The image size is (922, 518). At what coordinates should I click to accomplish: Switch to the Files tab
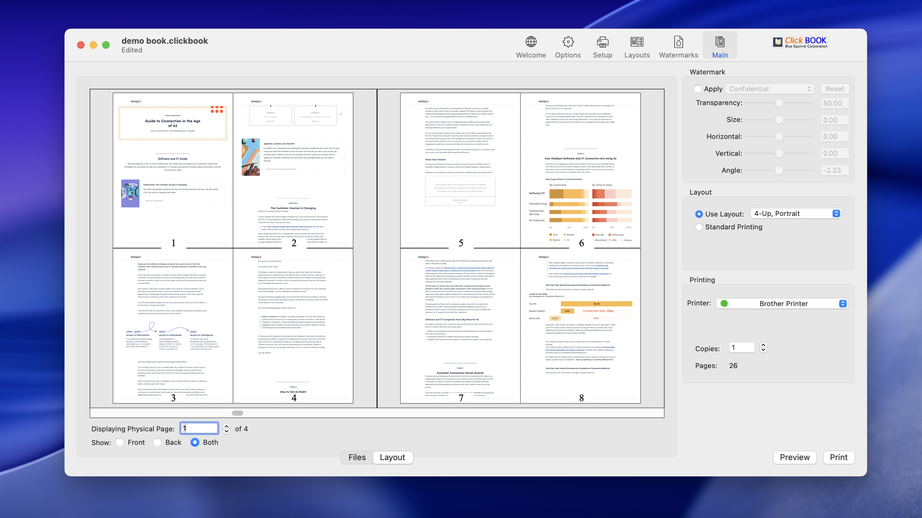point(356,457)
